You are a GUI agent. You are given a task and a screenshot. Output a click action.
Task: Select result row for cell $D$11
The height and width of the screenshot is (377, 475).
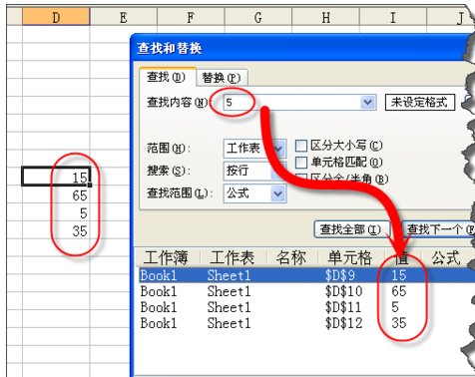306,307
